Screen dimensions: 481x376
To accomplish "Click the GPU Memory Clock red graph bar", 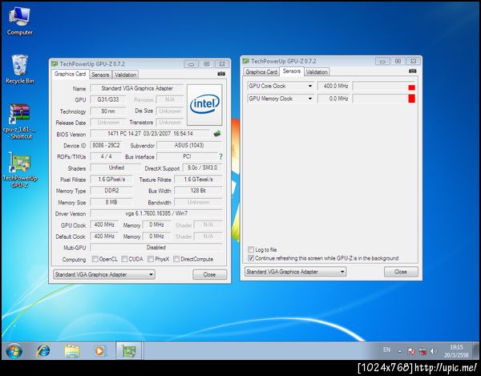I will 412,99.
